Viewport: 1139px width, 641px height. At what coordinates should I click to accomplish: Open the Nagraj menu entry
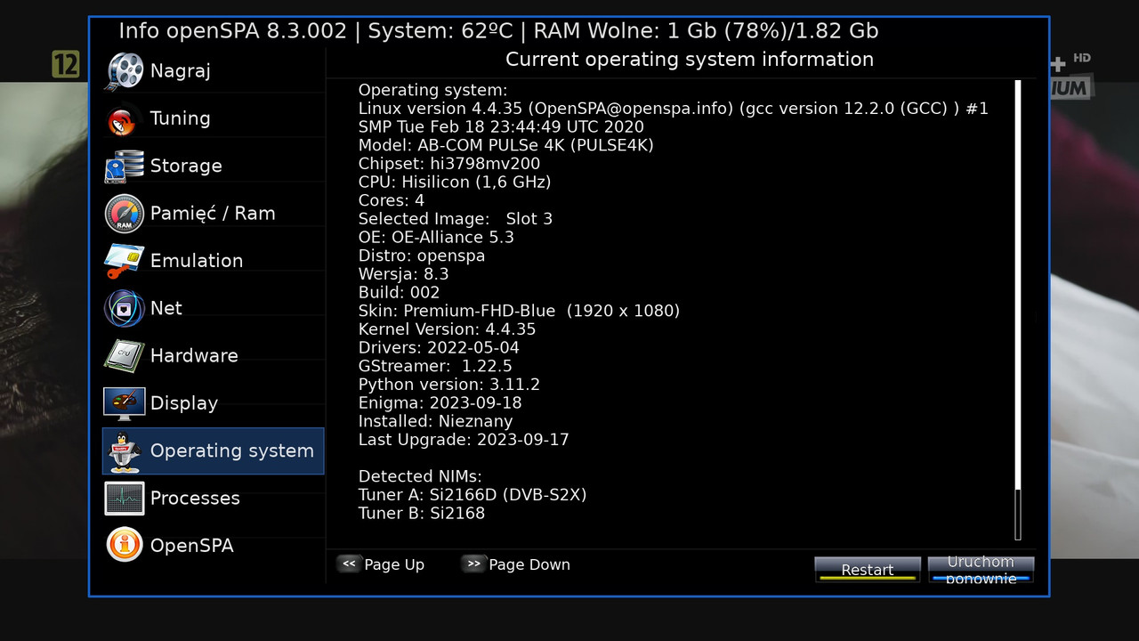(214, 71)
